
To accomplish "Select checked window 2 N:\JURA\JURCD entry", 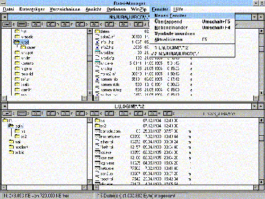I will coord(192,54).
